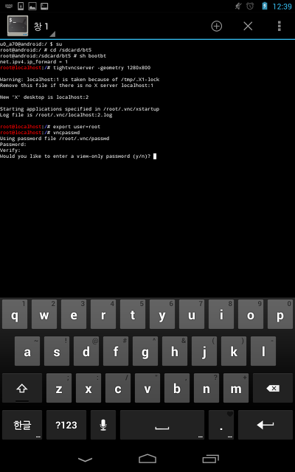Tap the picture notification icon in status bar
The width and height of the screenshot is (295, 472).
32,6
